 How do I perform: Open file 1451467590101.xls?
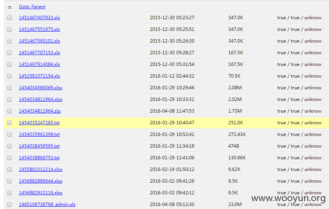[x=40, y=41]
